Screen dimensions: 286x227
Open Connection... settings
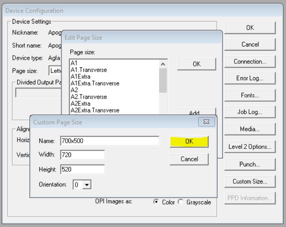pos(250,61)
